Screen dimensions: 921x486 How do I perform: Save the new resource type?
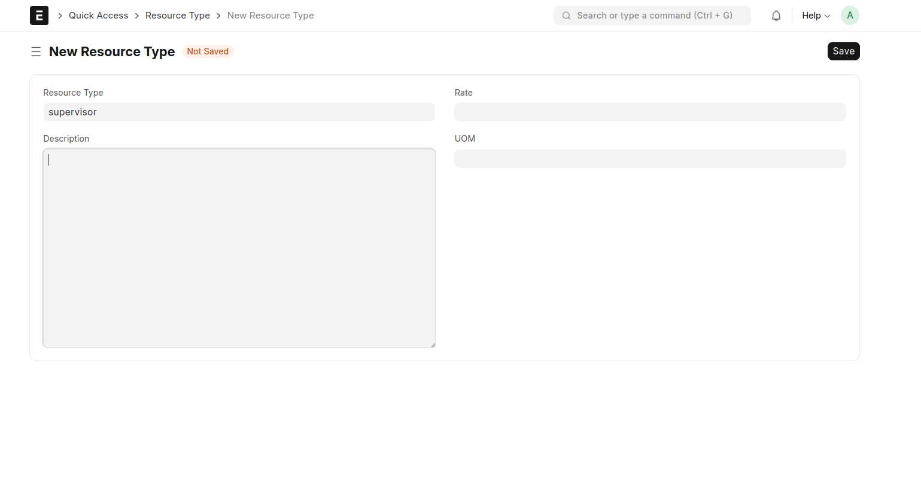843,51
